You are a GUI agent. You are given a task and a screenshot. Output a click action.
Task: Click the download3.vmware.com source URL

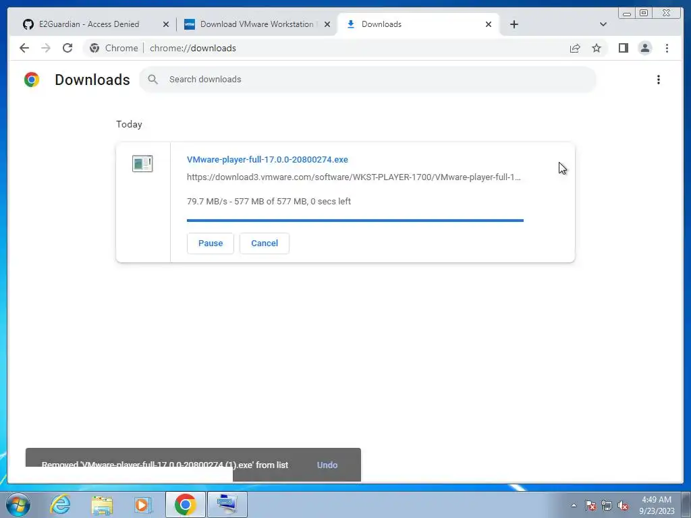(354, 177)
